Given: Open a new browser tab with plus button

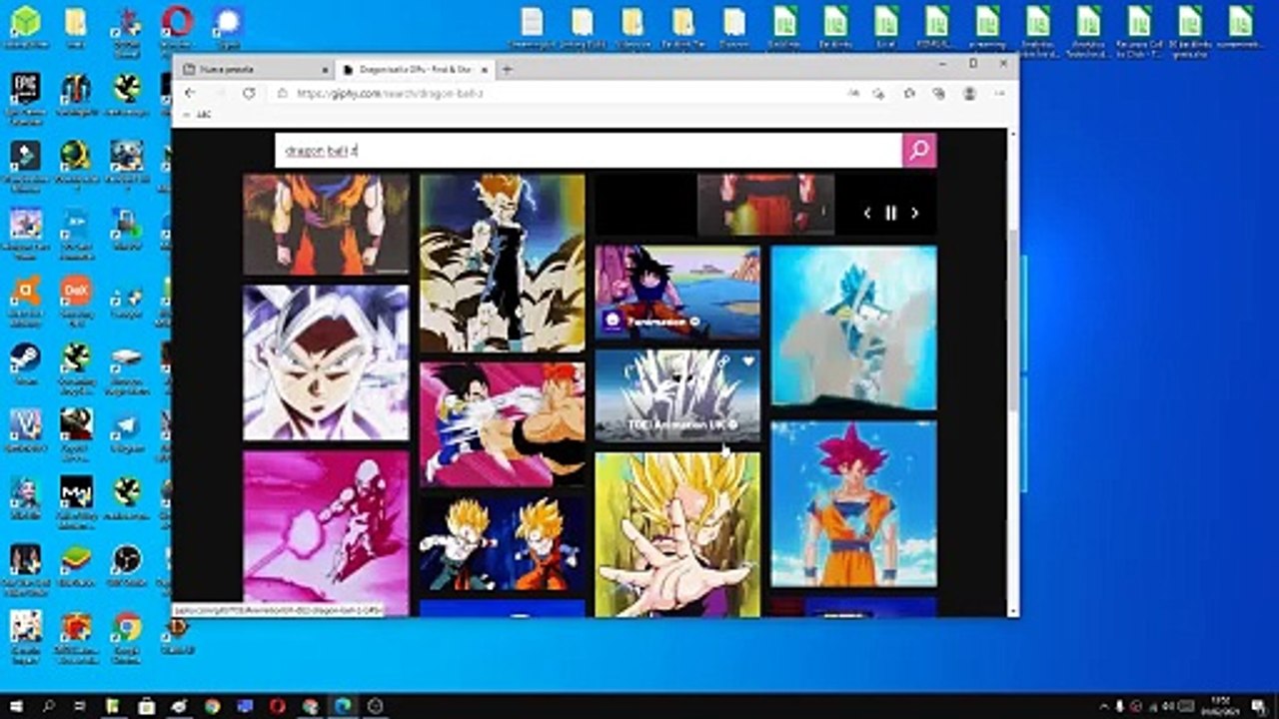Looking at the screenshot, I should click(507, 69).
